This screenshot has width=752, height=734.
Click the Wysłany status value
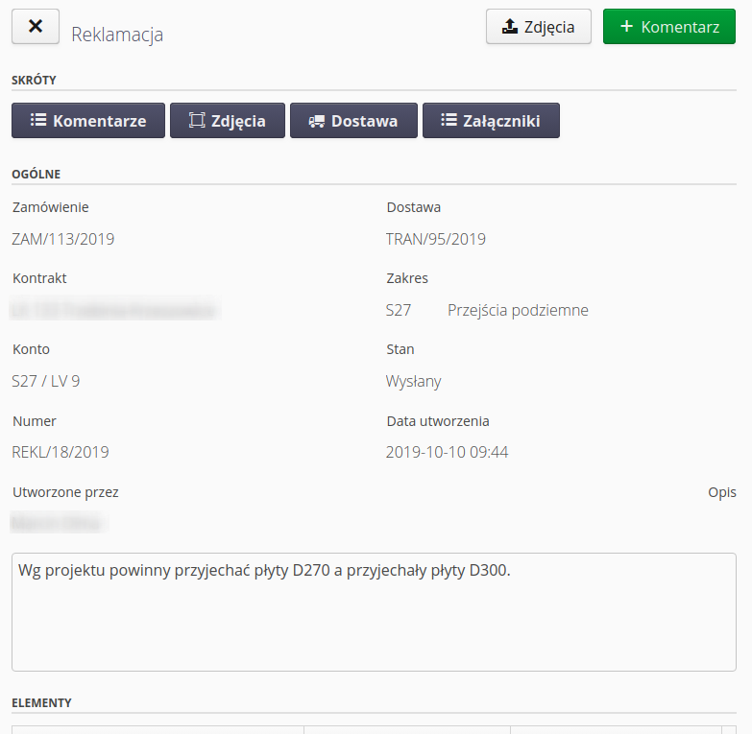(x=413, y=381)
